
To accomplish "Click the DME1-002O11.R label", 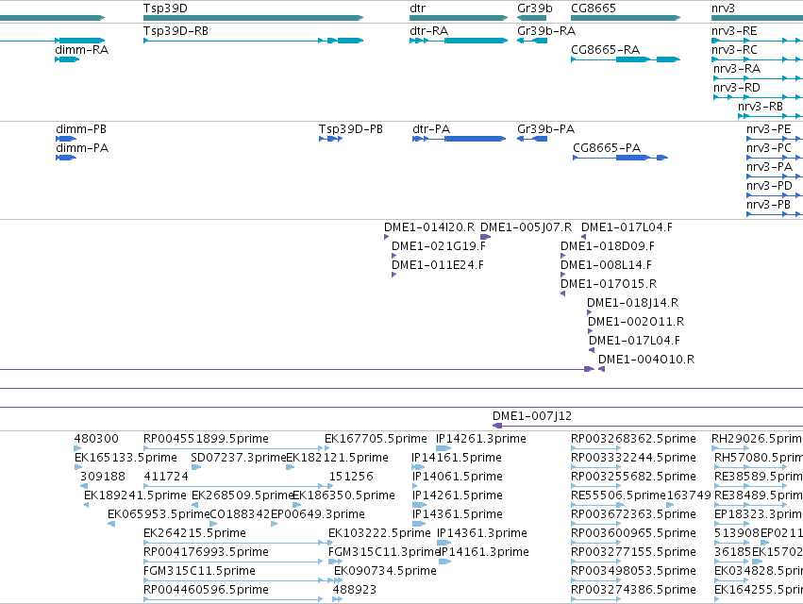I will (x=636, y=322).
